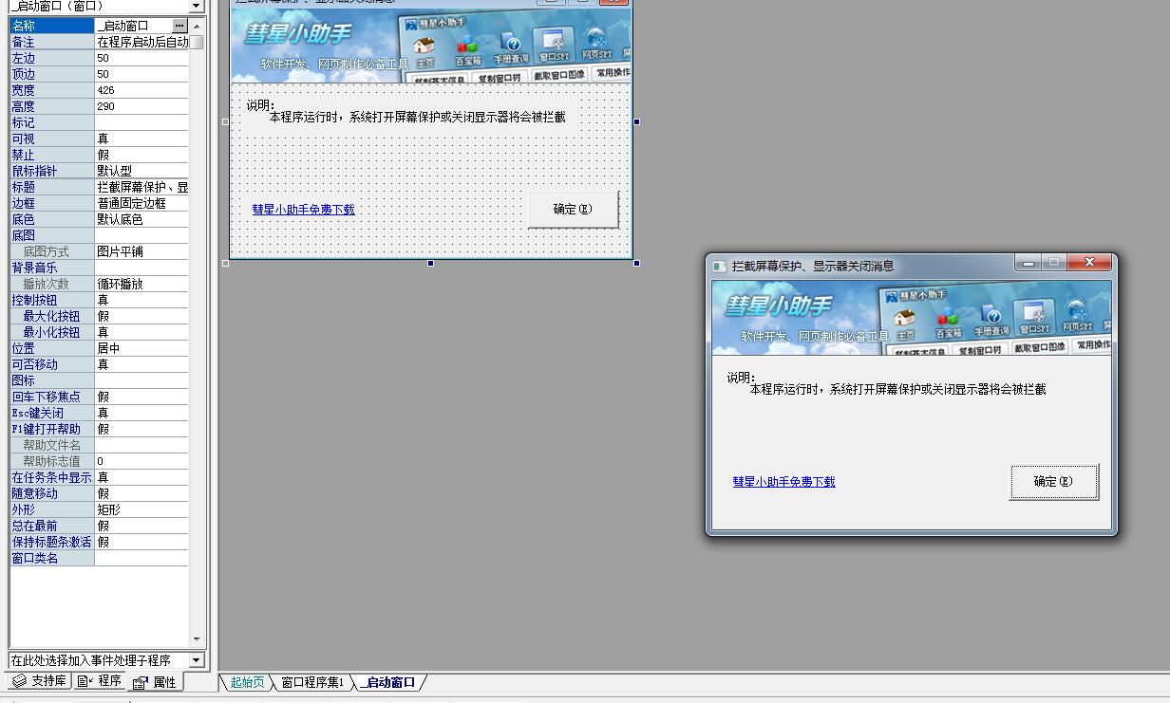1170x703 pixels.
Task: Click the property list scrollbar thumb
Action: tap(197, 42)
